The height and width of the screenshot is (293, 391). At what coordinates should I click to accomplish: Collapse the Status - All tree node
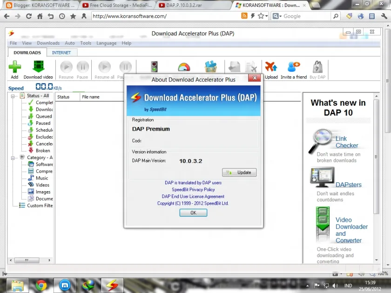[x=13, y=96]
